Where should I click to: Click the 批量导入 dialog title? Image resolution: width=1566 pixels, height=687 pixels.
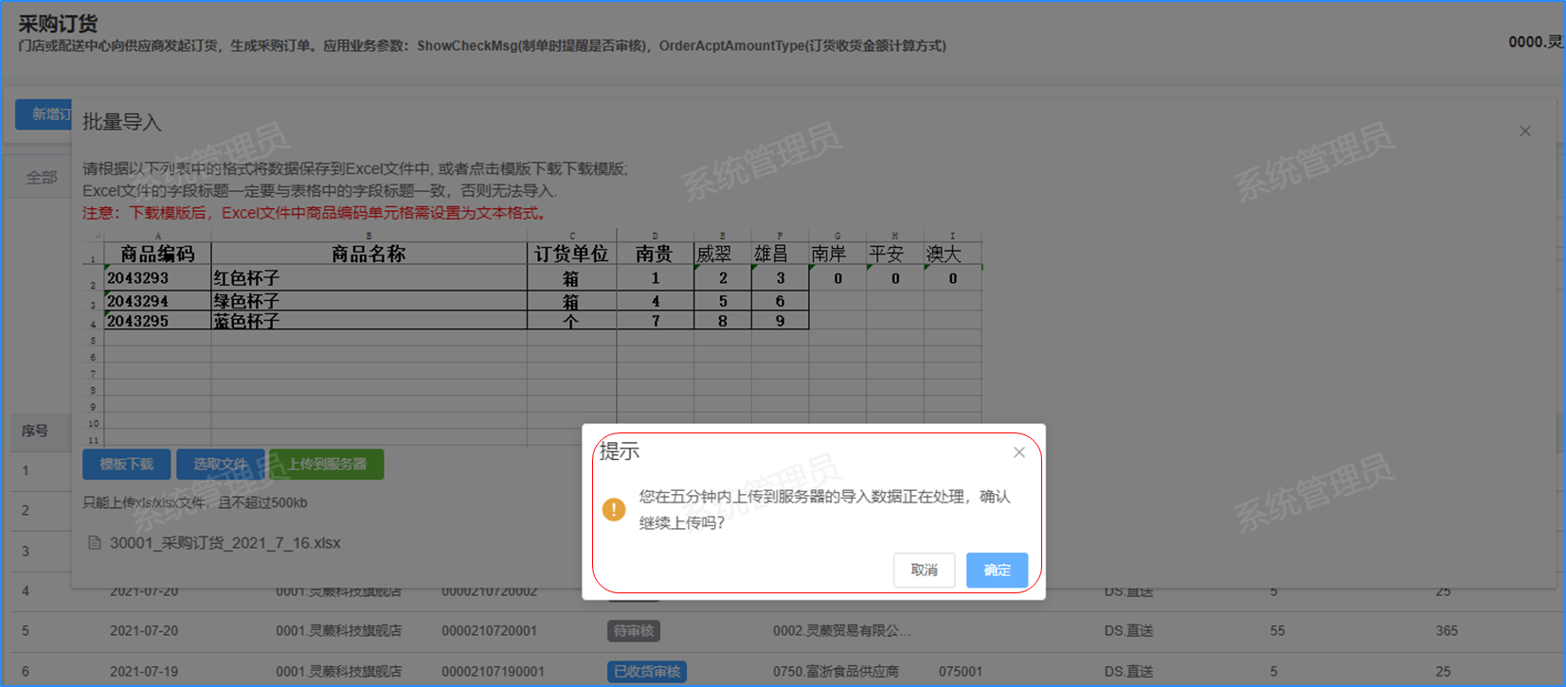(122, 122)
